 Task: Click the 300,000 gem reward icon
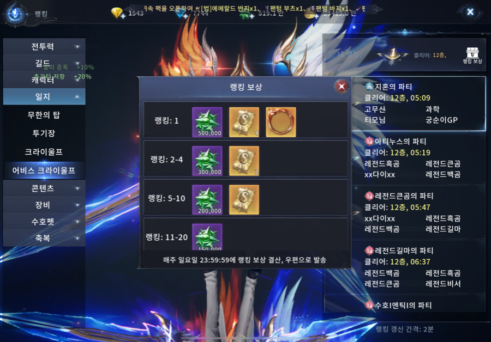(207, 161)
